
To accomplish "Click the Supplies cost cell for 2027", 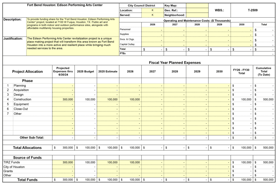I will (175, 34).
